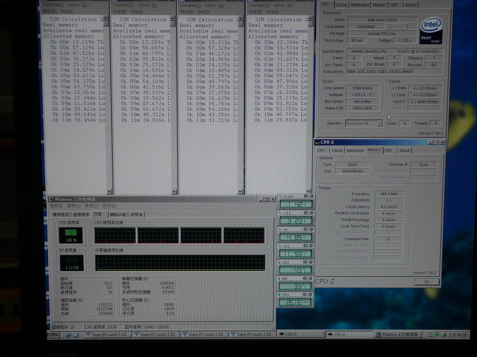The height and width of the screenshot is (357, 477).
Task: Open Help(H) menu in rightmost Super PI window
Action: pyautogui.click(x=256, y=12)
